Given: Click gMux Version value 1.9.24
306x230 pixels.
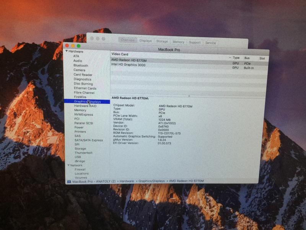Looking at the screenshot, I should [162, 140].
